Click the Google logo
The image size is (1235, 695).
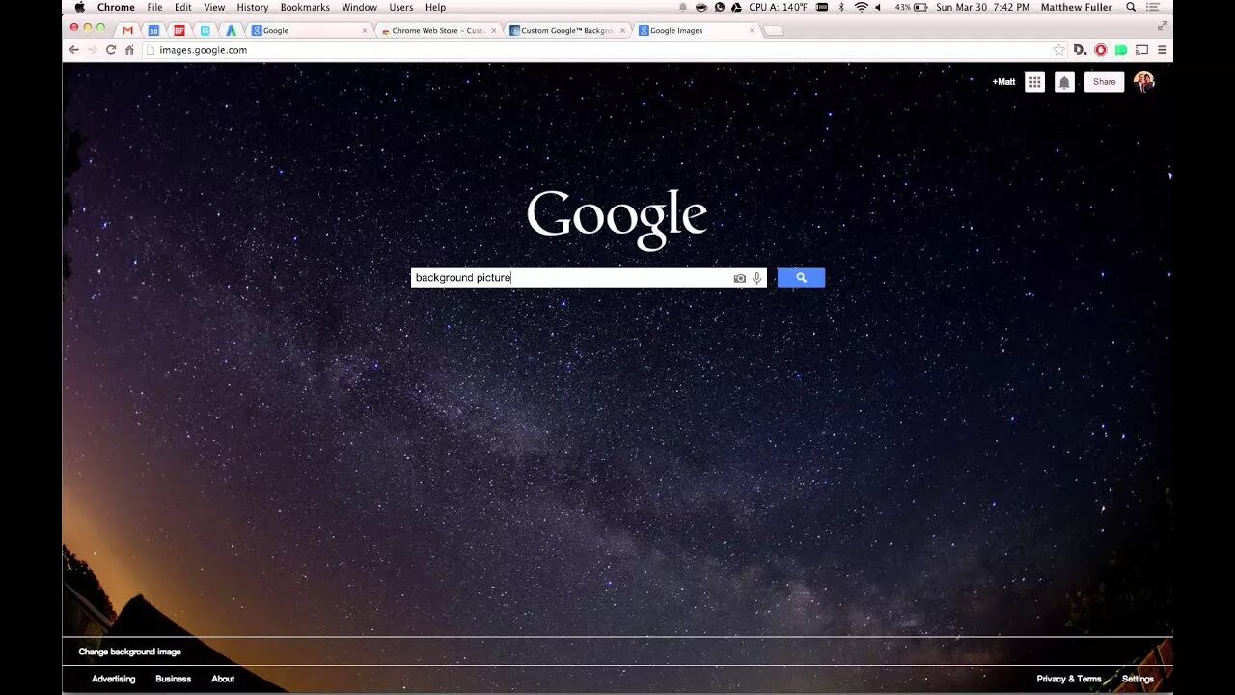click(617, 219)
